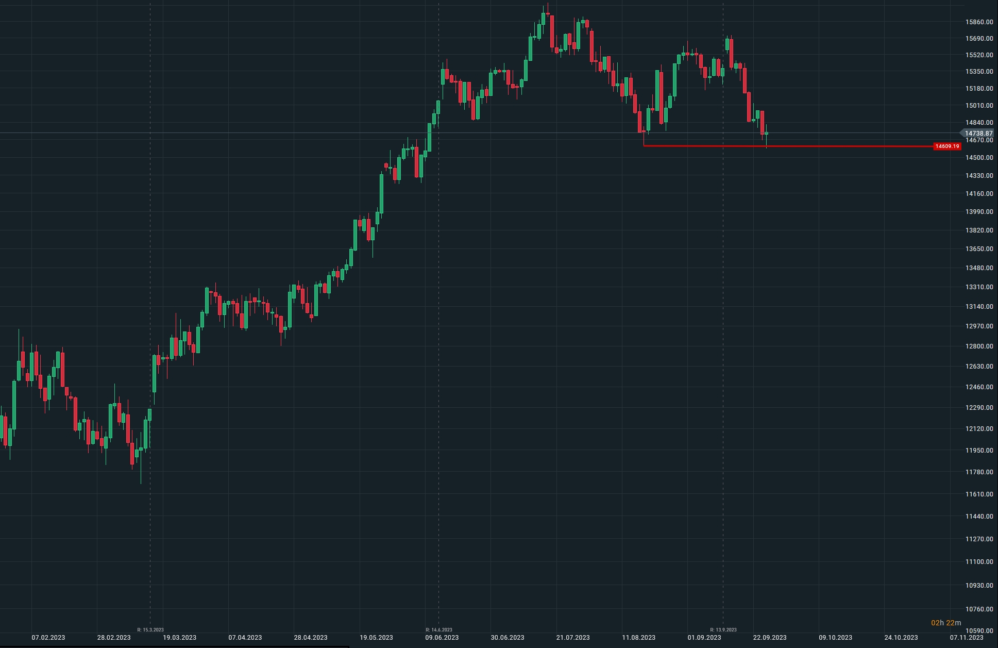Click the 13310.00 price axis label
The height and width of the screenshot is (648, 998).
(x=979, y=287)
